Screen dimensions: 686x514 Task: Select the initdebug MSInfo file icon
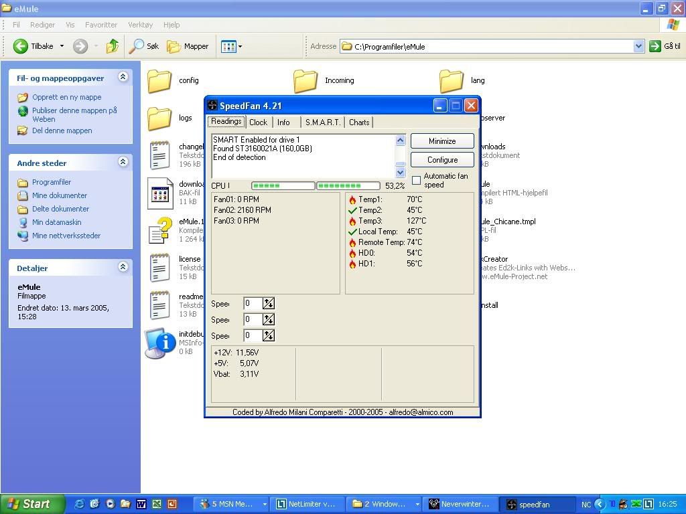[161, 343]
